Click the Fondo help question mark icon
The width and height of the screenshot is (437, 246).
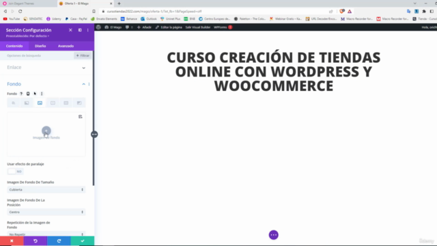(x=21, y=94)
